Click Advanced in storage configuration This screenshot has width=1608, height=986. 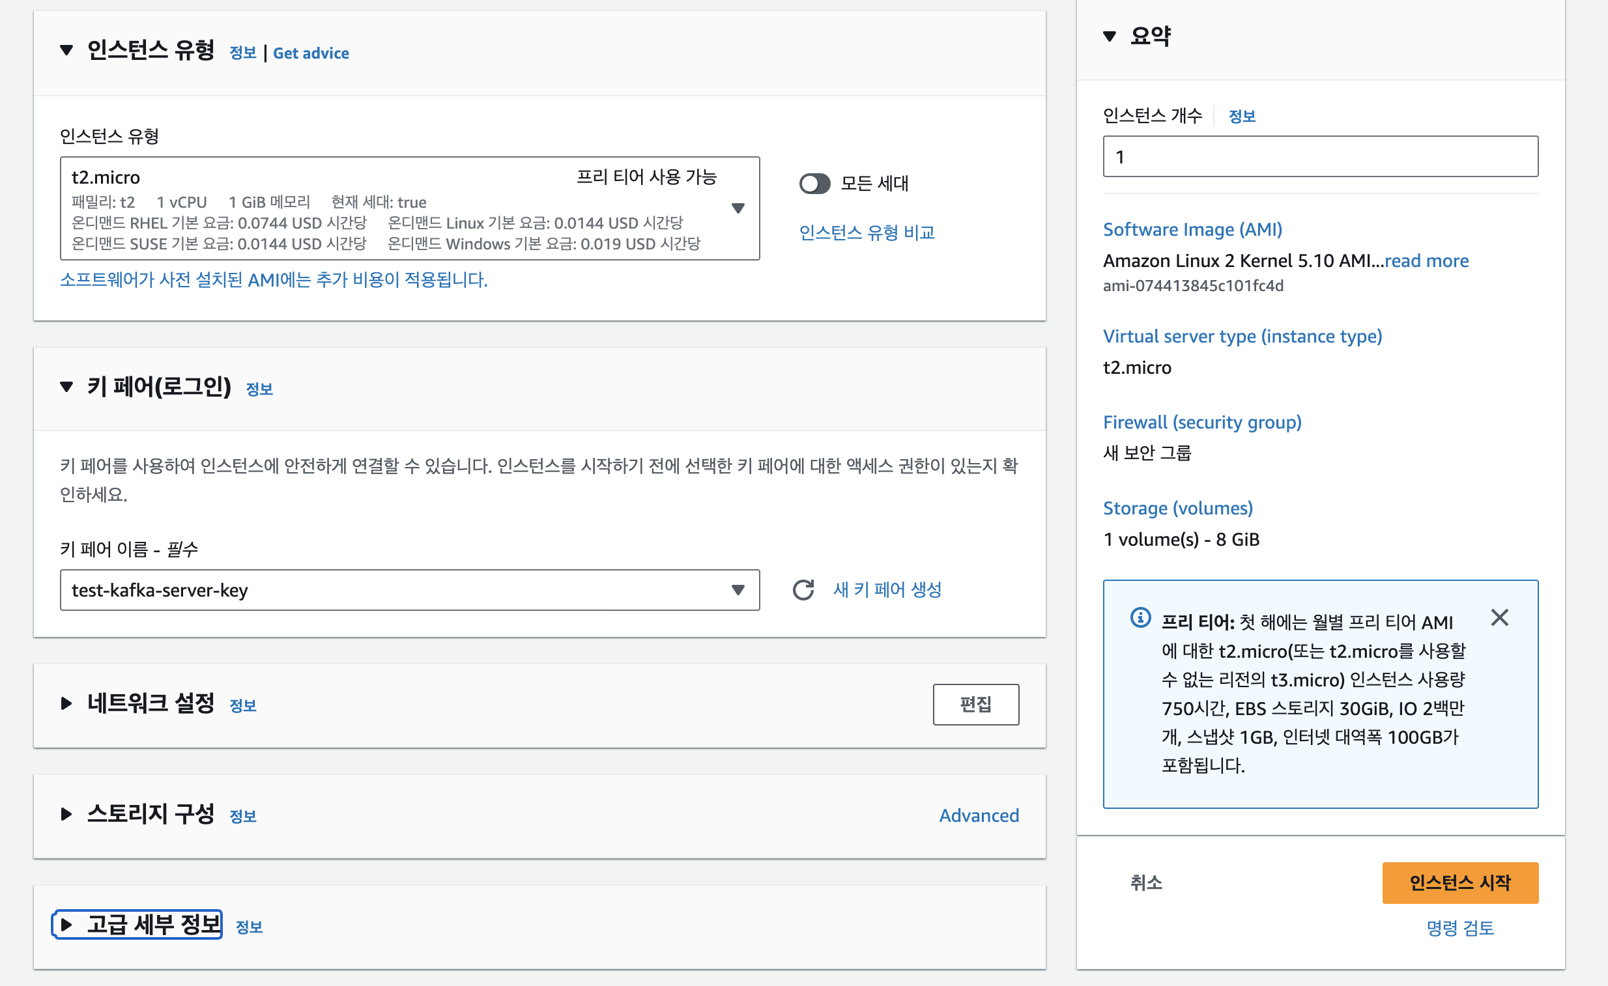pos(978,815)
